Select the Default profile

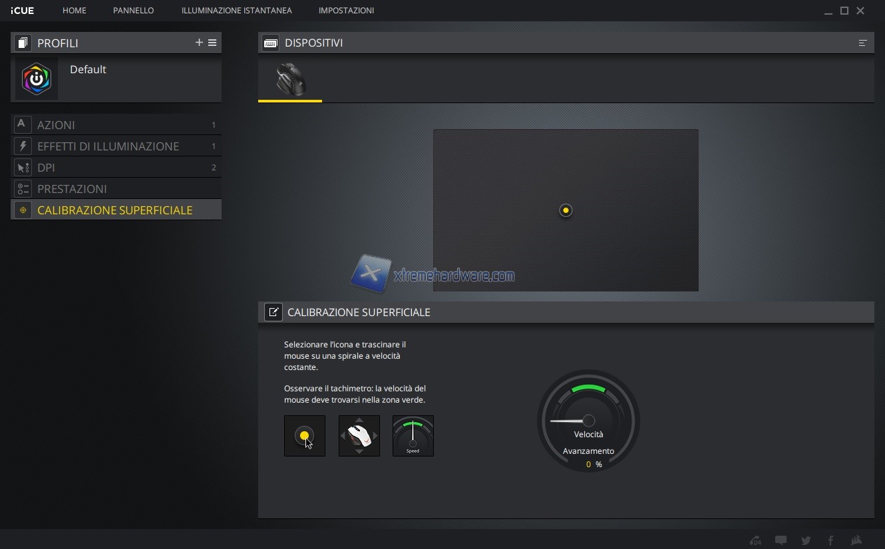[88, 70]
